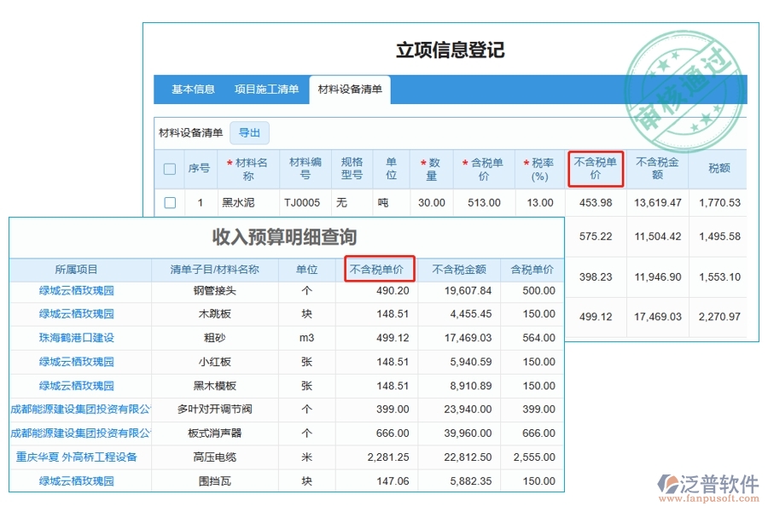Click the highlighted 不含税单价 column header
This screenshot has width=768, height=512.
(x=596, y=168)
